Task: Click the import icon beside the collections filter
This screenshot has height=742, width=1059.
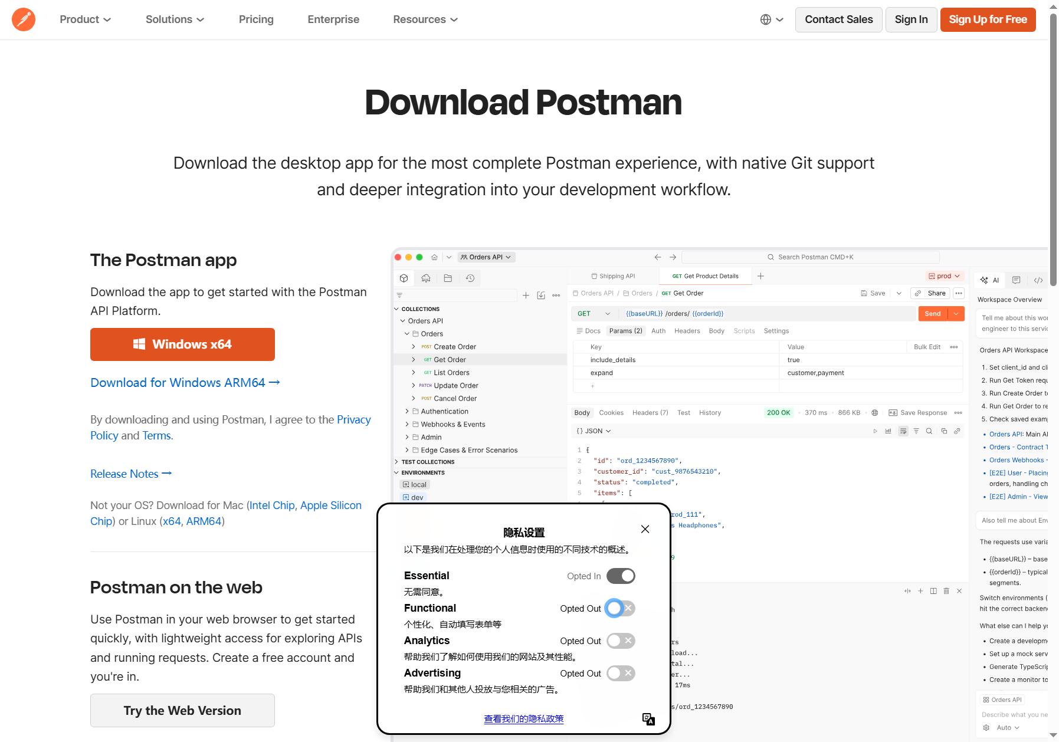Action: [541, 296]
